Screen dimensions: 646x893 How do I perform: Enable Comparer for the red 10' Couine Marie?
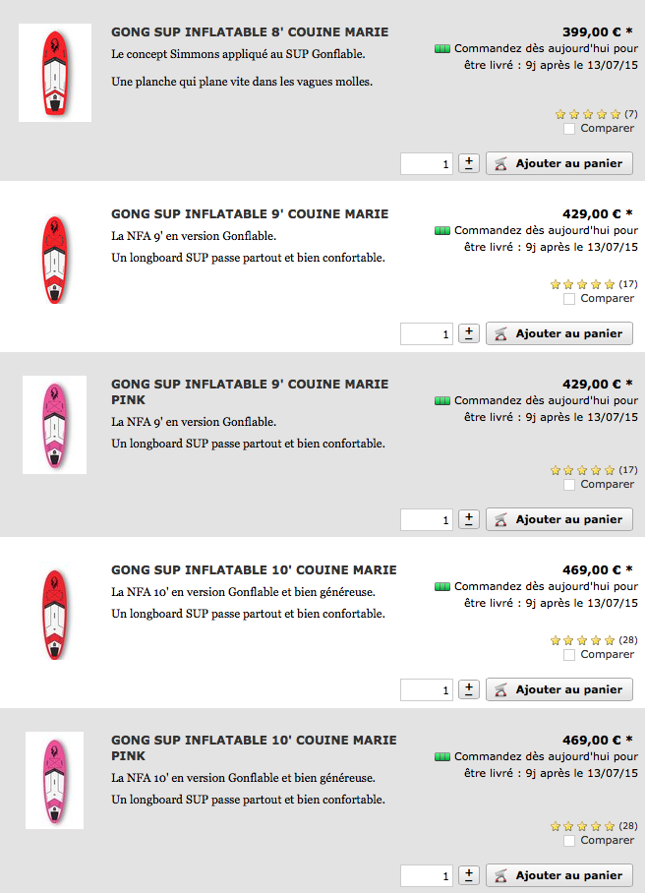(569, 655)
